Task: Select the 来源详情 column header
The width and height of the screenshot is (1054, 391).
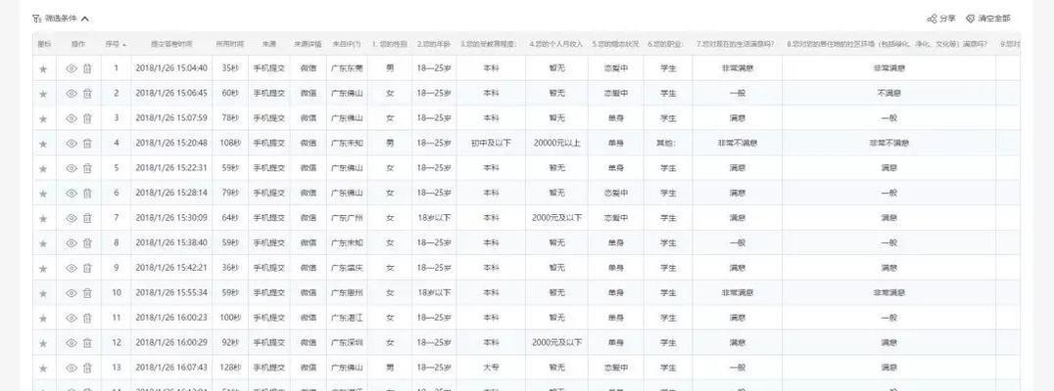Action: 308,44
